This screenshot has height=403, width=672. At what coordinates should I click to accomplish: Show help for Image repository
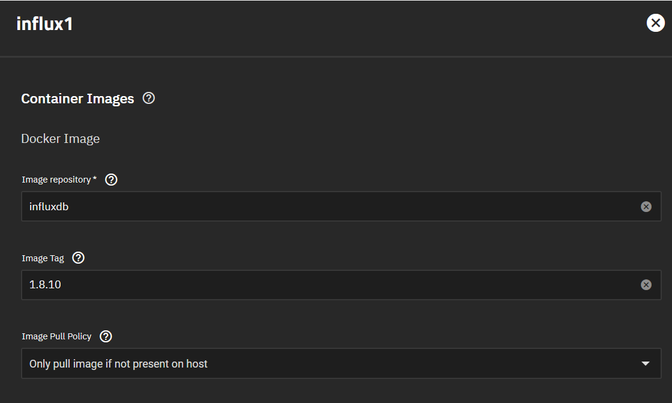[111, 180]
